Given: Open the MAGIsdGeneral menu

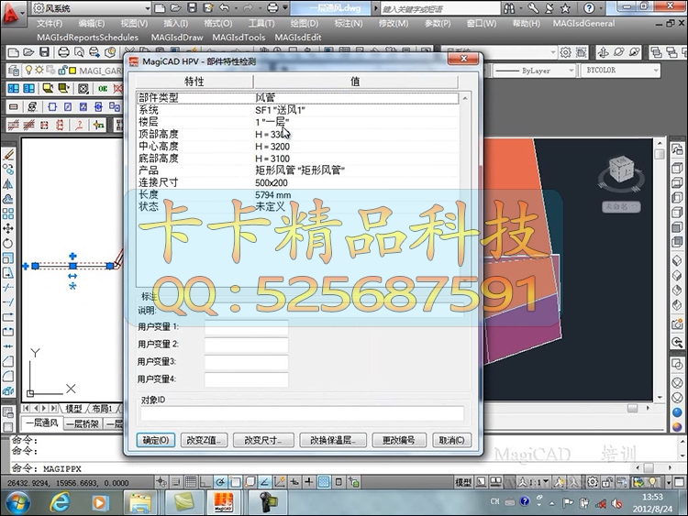Looking at the screenshot, I should coord(583,23).
